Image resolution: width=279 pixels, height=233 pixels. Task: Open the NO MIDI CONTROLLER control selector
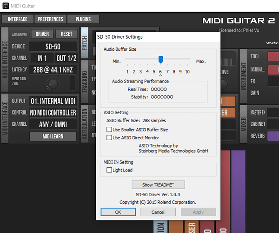[53, 113]
